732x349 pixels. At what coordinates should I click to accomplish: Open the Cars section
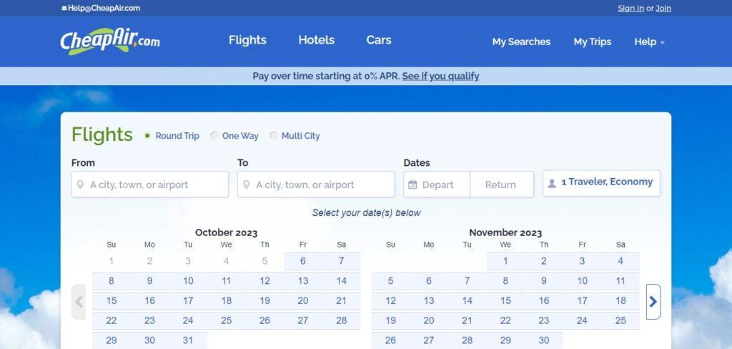(x=379, y=40)
